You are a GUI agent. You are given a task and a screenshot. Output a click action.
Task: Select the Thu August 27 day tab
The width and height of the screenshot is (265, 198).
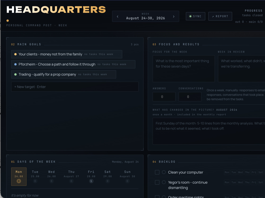pos(71,177)
